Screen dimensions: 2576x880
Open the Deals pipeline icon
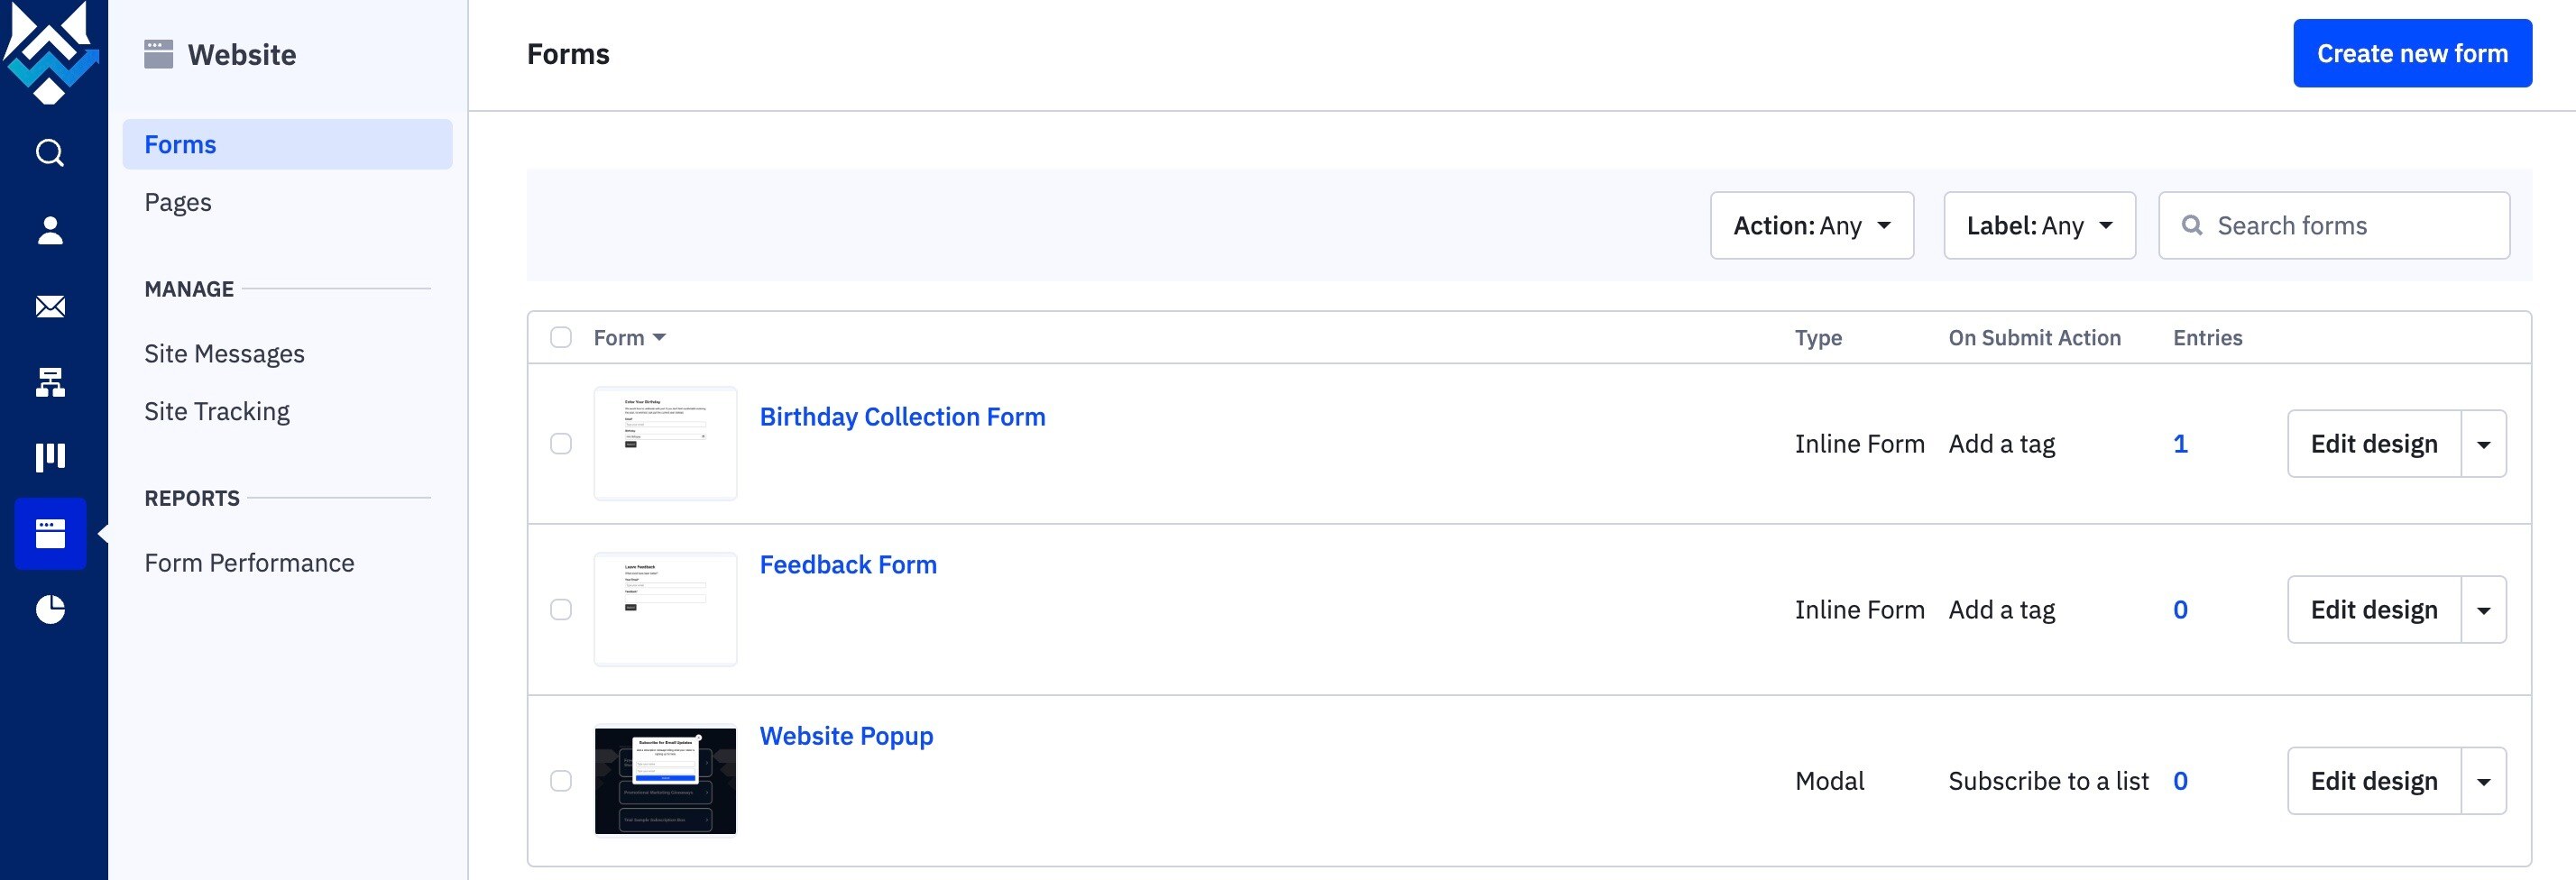point(50,457)
